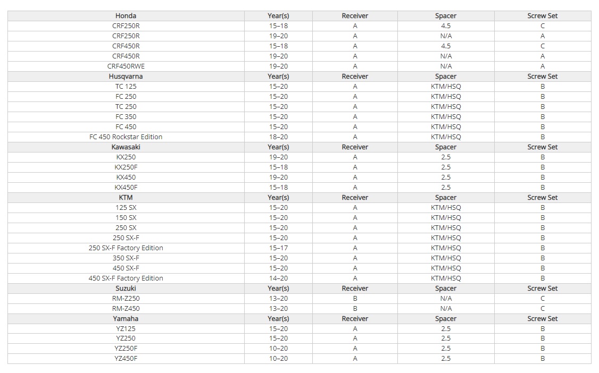Image resolution: width=599 pixels, height=373 pixels.
Task: Click receiver B cell for RM-Z450
Action: [x=355, y=309]
